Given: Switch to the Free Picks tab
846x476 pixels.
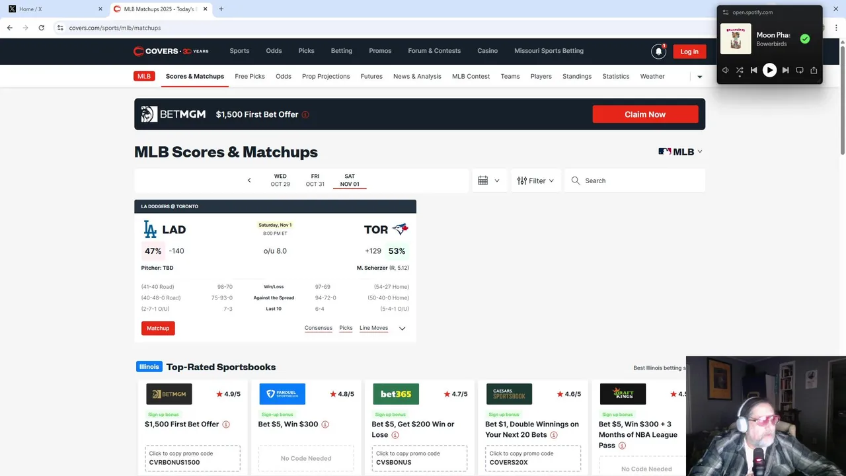Looking at the screenshot, I should (x=250, y=76).
